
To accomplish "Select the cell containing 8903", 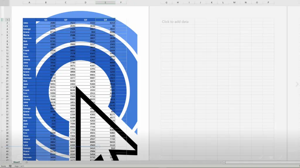I will [66, 99].
